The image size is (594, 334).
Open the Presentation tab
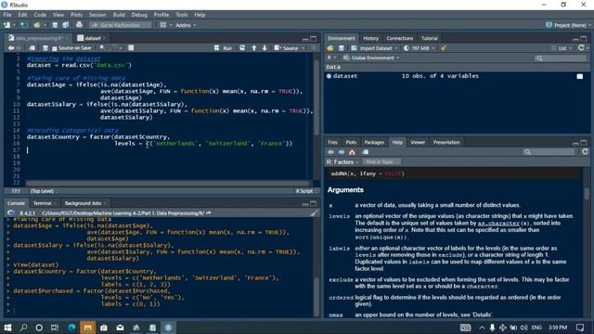point(446,142)
